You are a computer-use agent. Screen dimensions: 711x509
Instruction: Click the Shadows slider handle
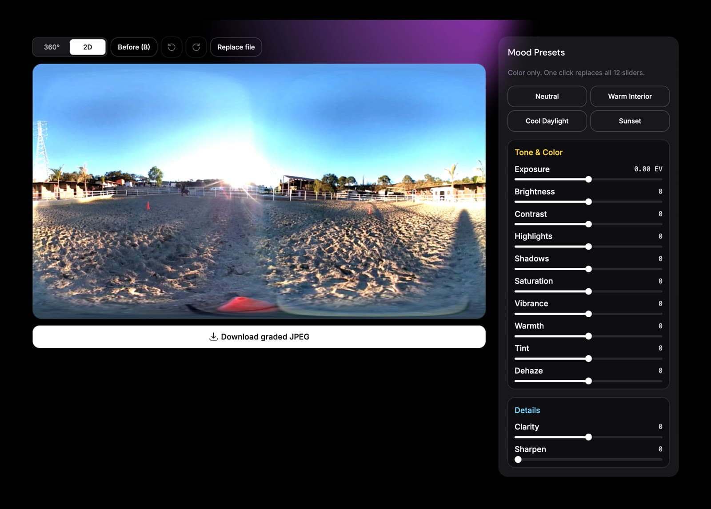coord(588,269)
